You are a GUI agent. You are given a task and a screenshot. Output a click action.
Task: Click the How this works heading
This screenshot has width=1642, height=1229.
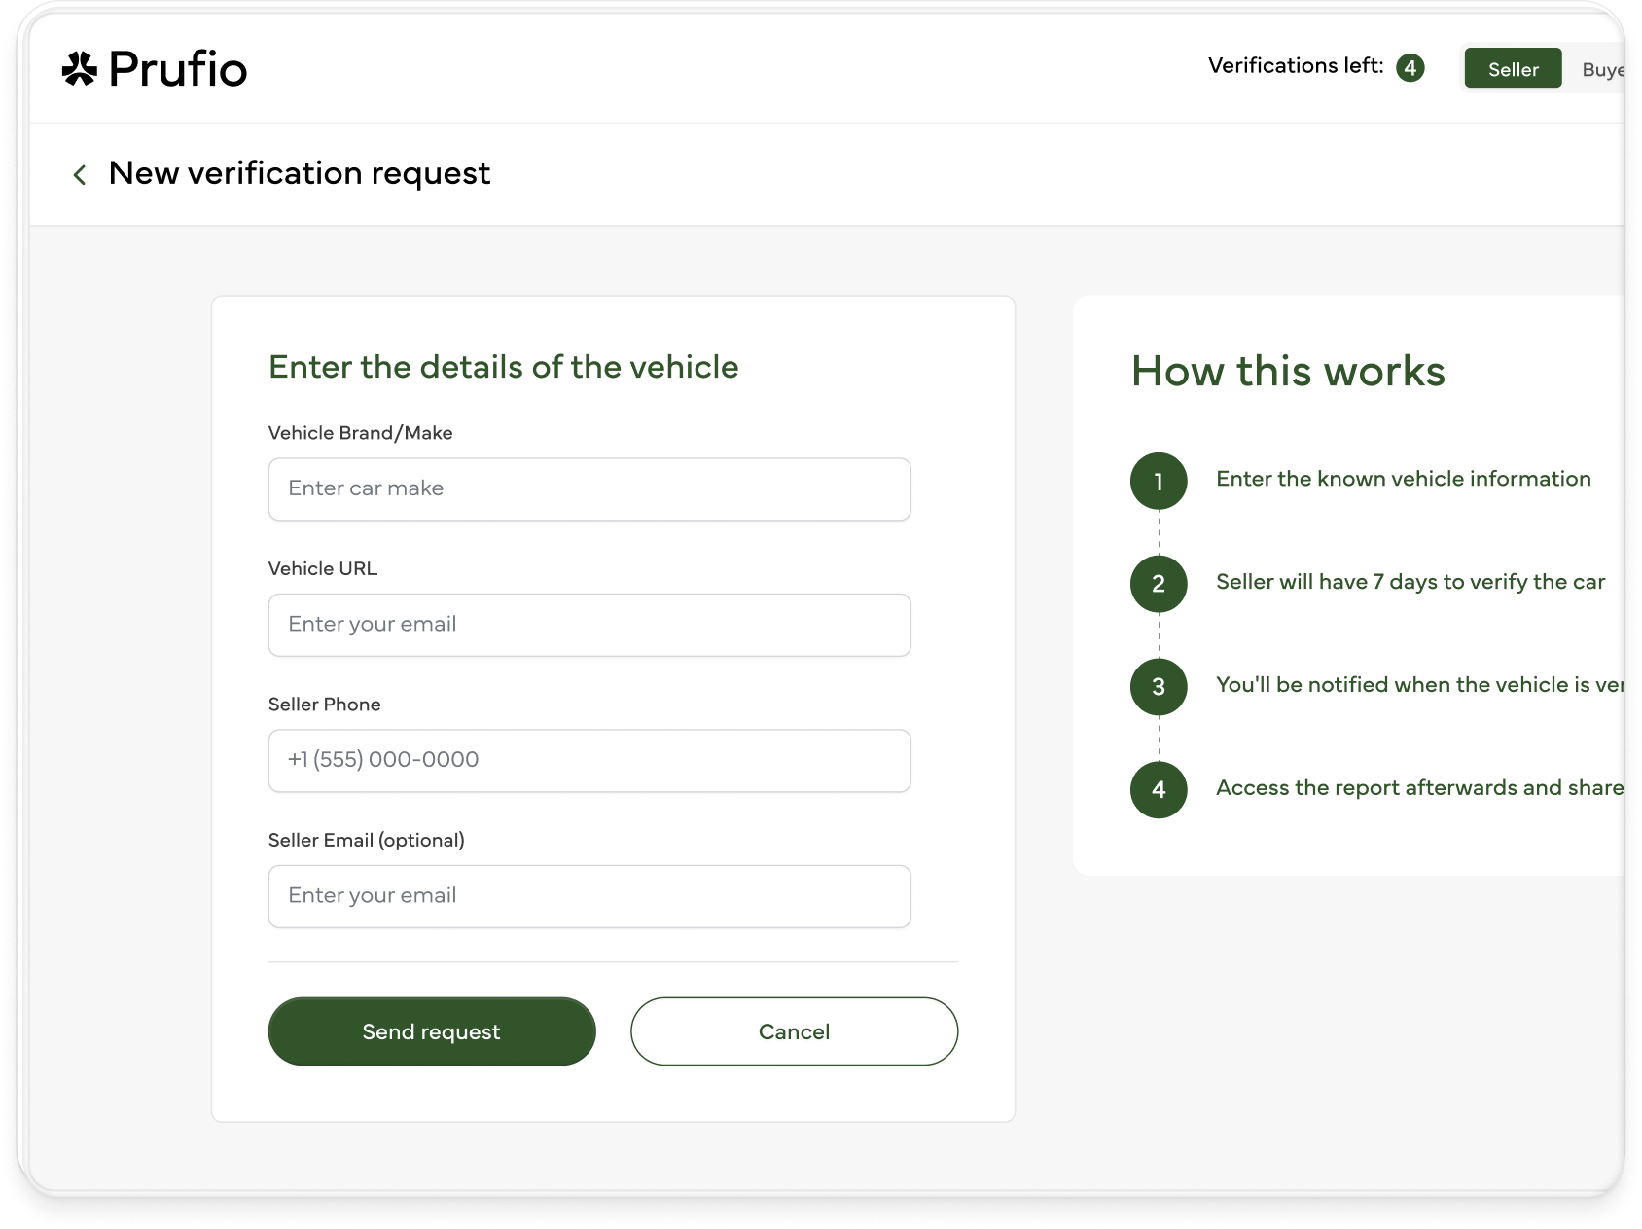1288,372
